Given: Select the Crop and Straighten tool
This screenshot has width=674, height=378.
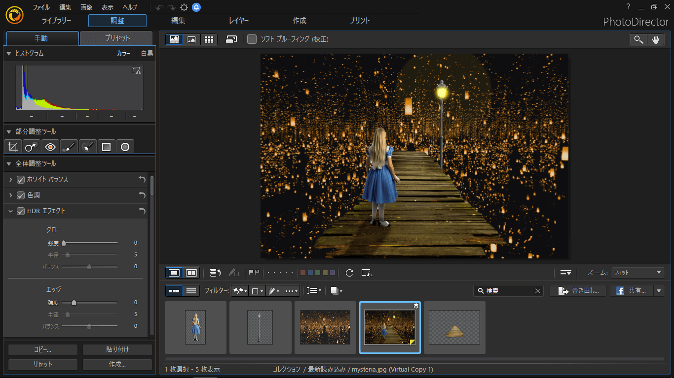Looking at the screenshot, I should click(13, 146).
